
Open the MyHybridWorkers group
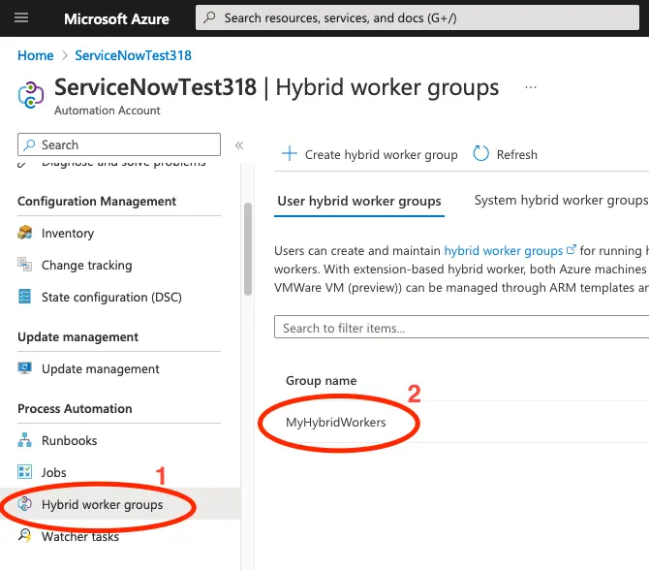point(336,423)
